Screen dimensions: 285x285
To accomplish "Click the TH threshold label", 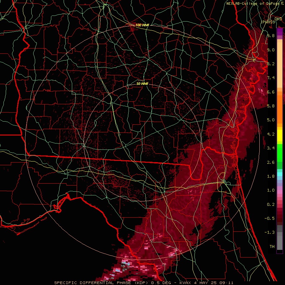I will (x=272, y=247).
